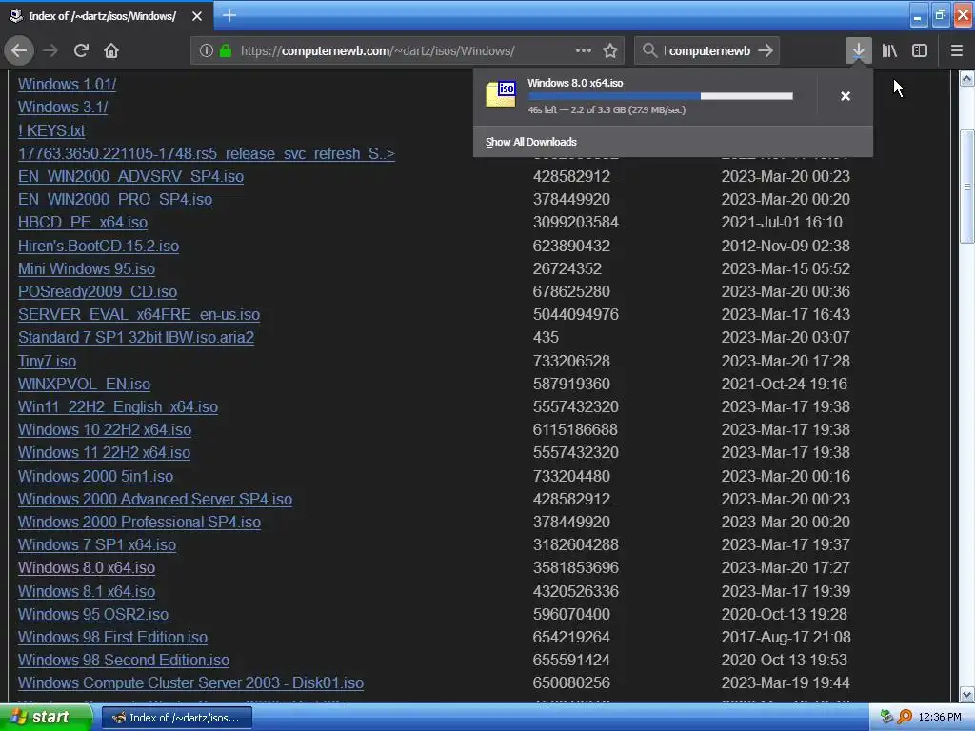The height and width of the screenshot is (731, 975).
Task: Open the ! KEYS.txt link
Action: [x=51, y=130]
